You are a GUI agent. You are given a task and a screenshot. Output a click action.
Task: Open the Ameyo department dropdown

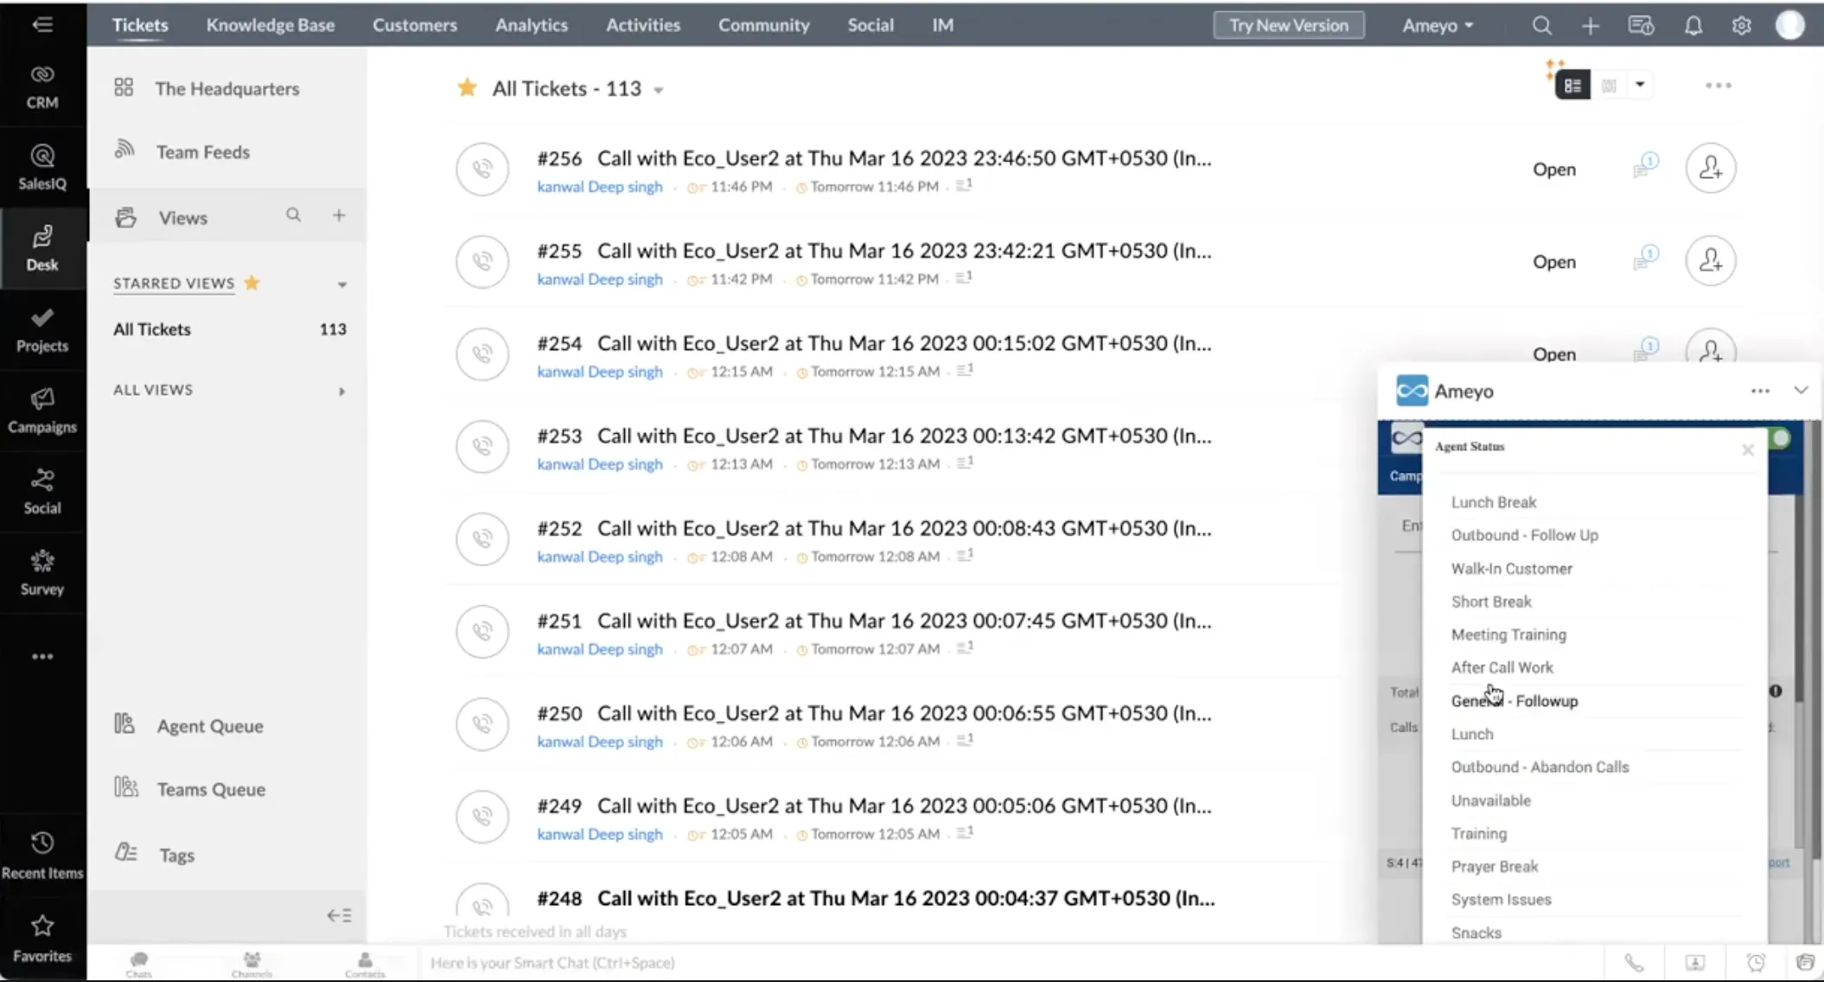click(1438, 26)
